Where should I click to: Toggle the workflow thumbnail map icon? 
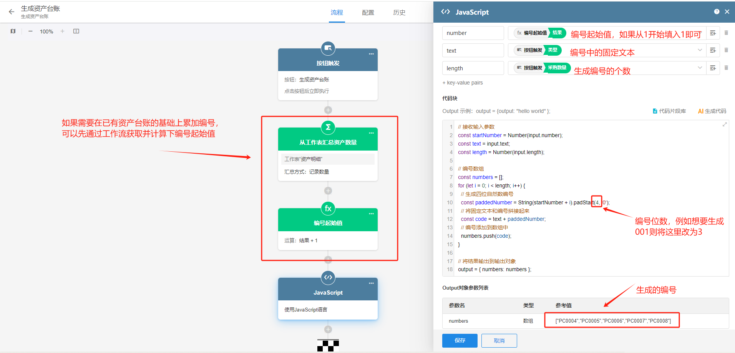[x=13, y=31]
